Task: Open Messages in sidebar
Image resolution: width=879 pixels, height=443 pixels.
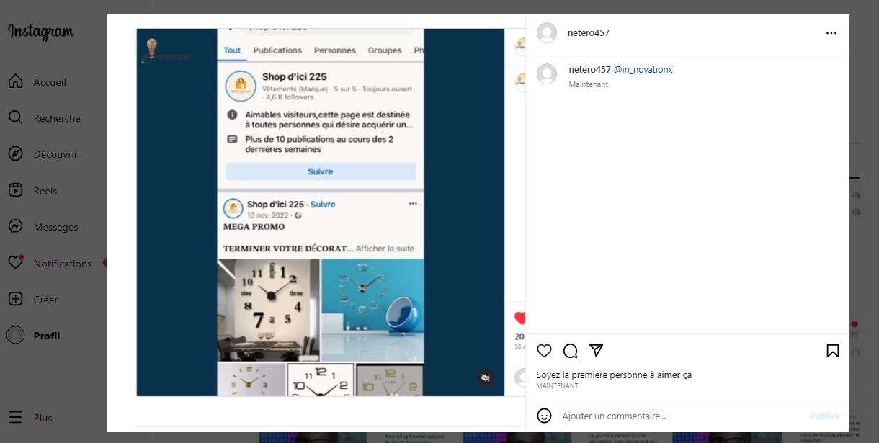Action: (x=55, y=227)
